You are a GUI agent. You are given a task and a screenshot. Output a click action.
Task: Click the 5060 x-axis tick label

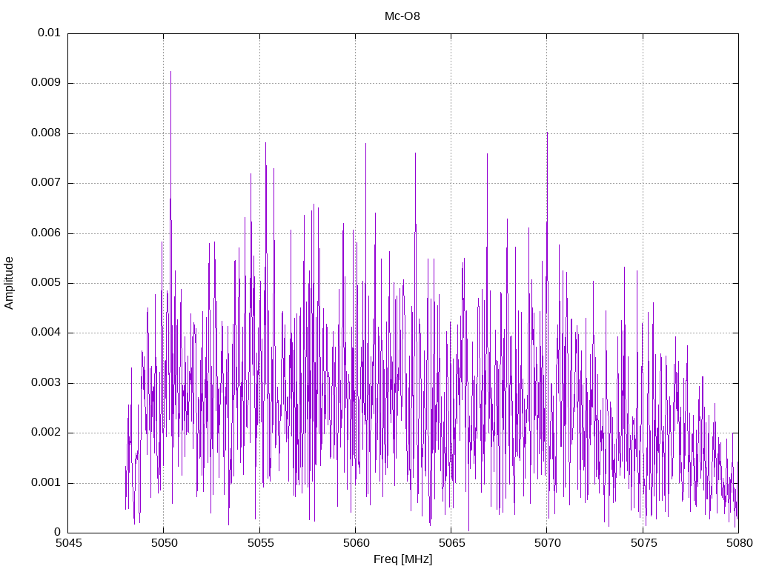tap(356, 543)
